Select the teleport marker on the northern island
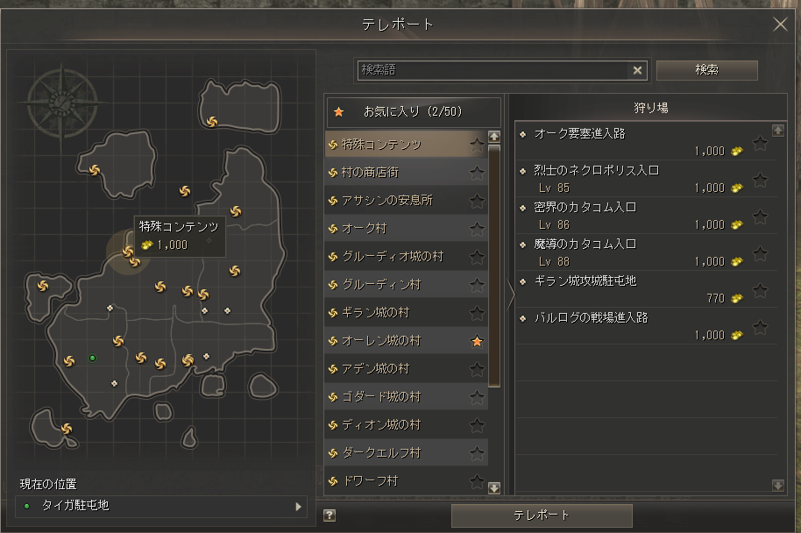Viewport: 801px width, 533px height. click(x=212, y=122)
